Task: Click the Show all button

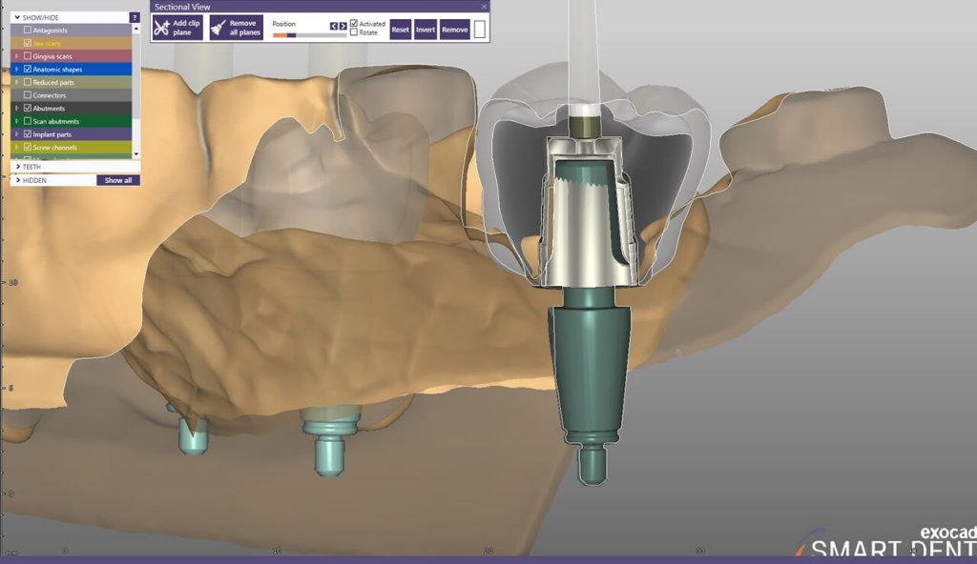Action: point(117,180)
